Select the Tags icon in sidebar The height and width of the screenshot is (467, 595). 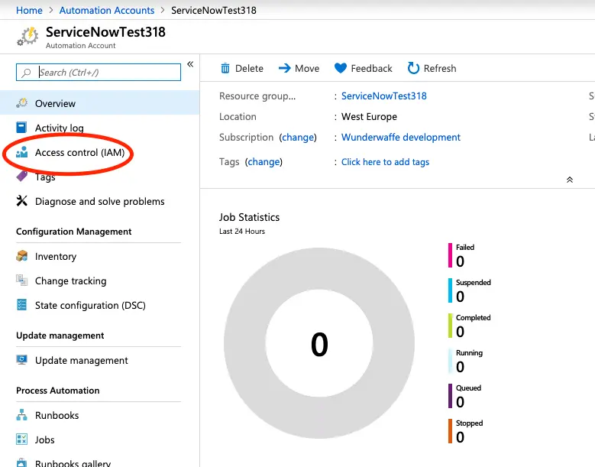[21, 177]
